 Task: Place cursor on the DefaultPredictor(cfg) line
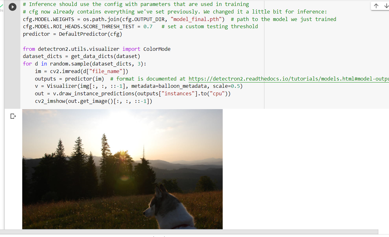(72, 34)
